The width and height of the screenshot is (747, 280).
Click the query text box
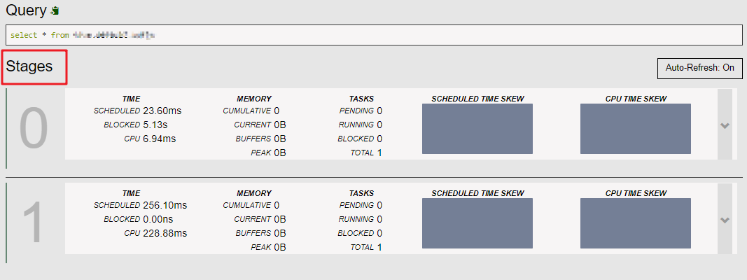click(x=374, y=35)
